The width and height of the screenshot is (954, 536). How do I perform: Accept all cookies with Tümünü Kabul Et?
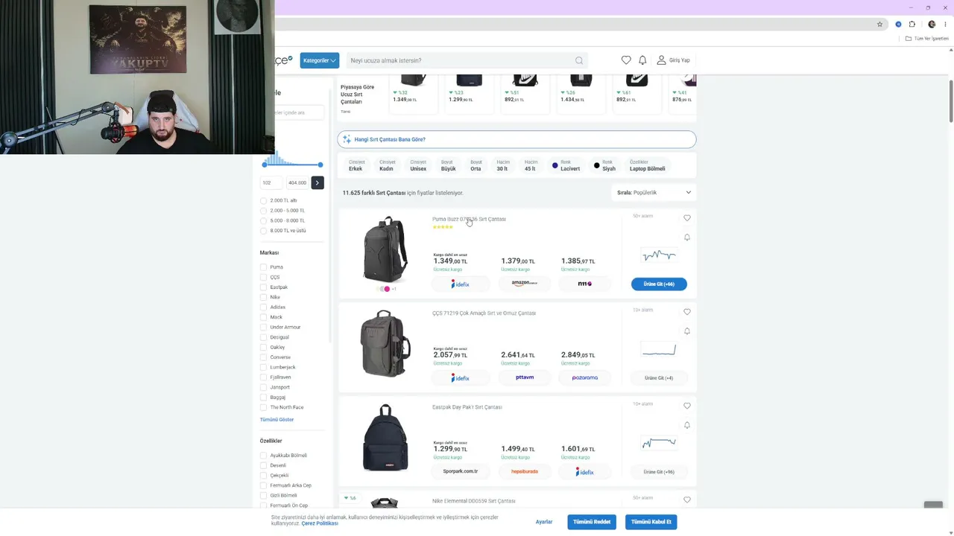651,522
